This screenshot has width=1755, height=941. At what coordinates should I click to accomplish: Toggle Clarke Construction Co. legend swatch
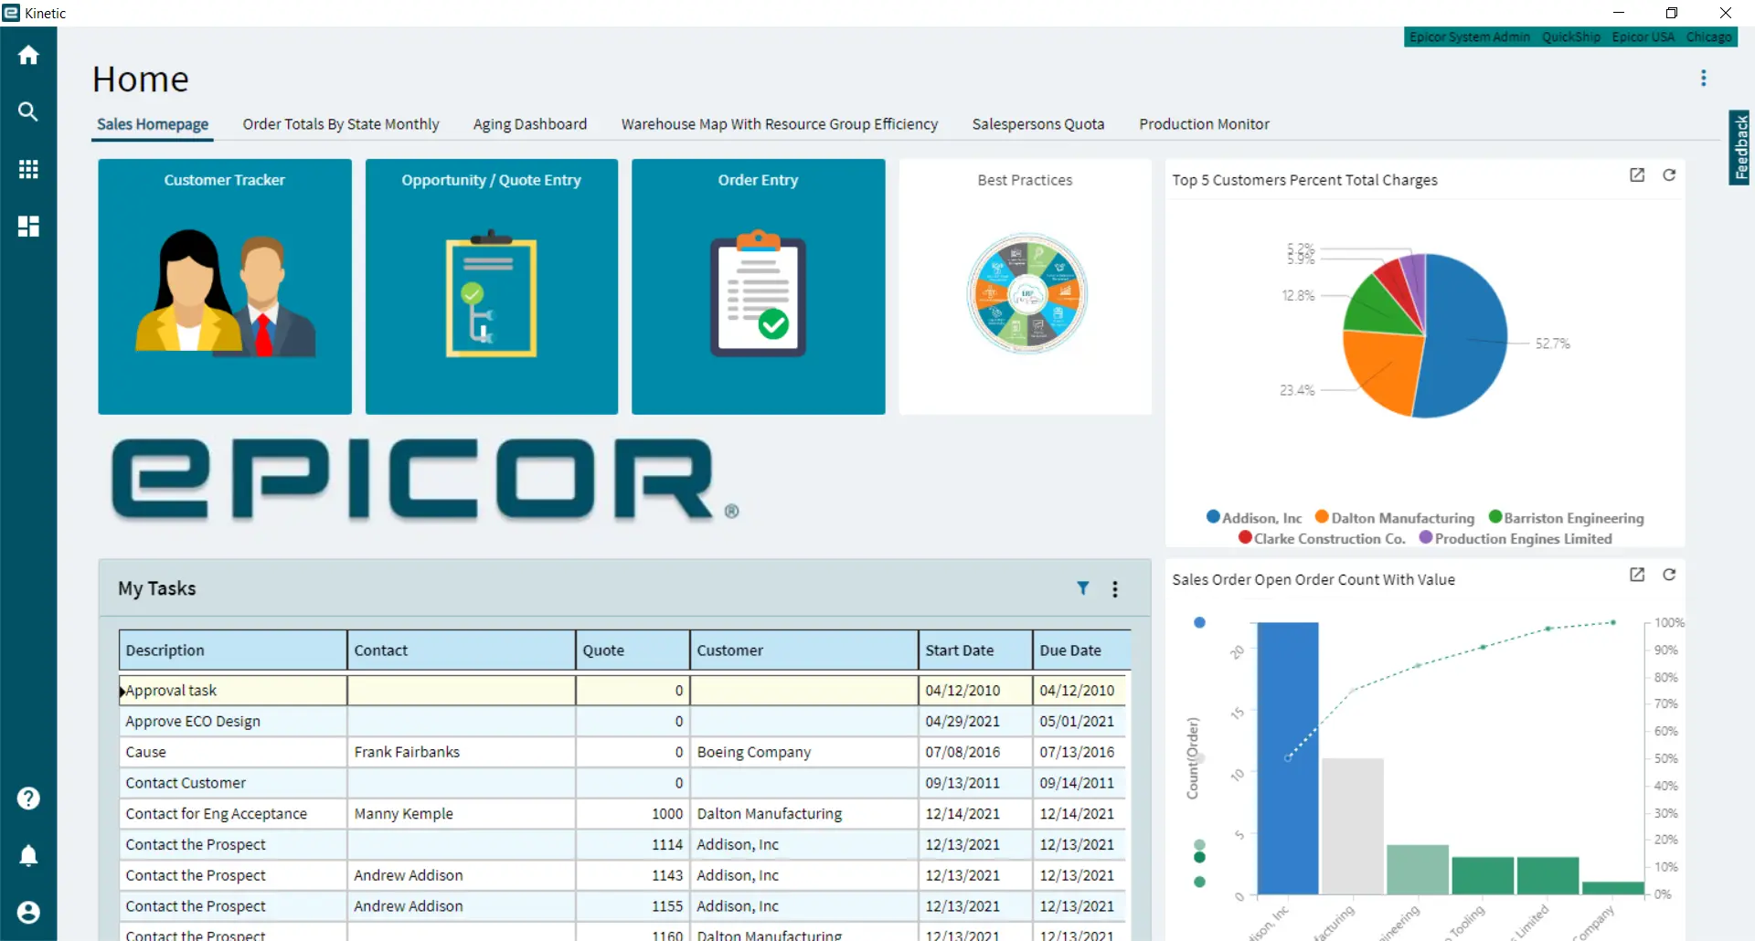1245,537
